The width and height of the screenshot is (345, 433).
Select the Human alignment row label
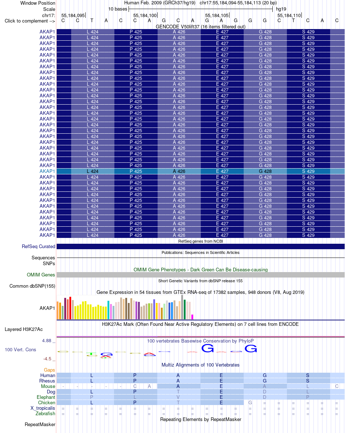[x=48, y=375]
